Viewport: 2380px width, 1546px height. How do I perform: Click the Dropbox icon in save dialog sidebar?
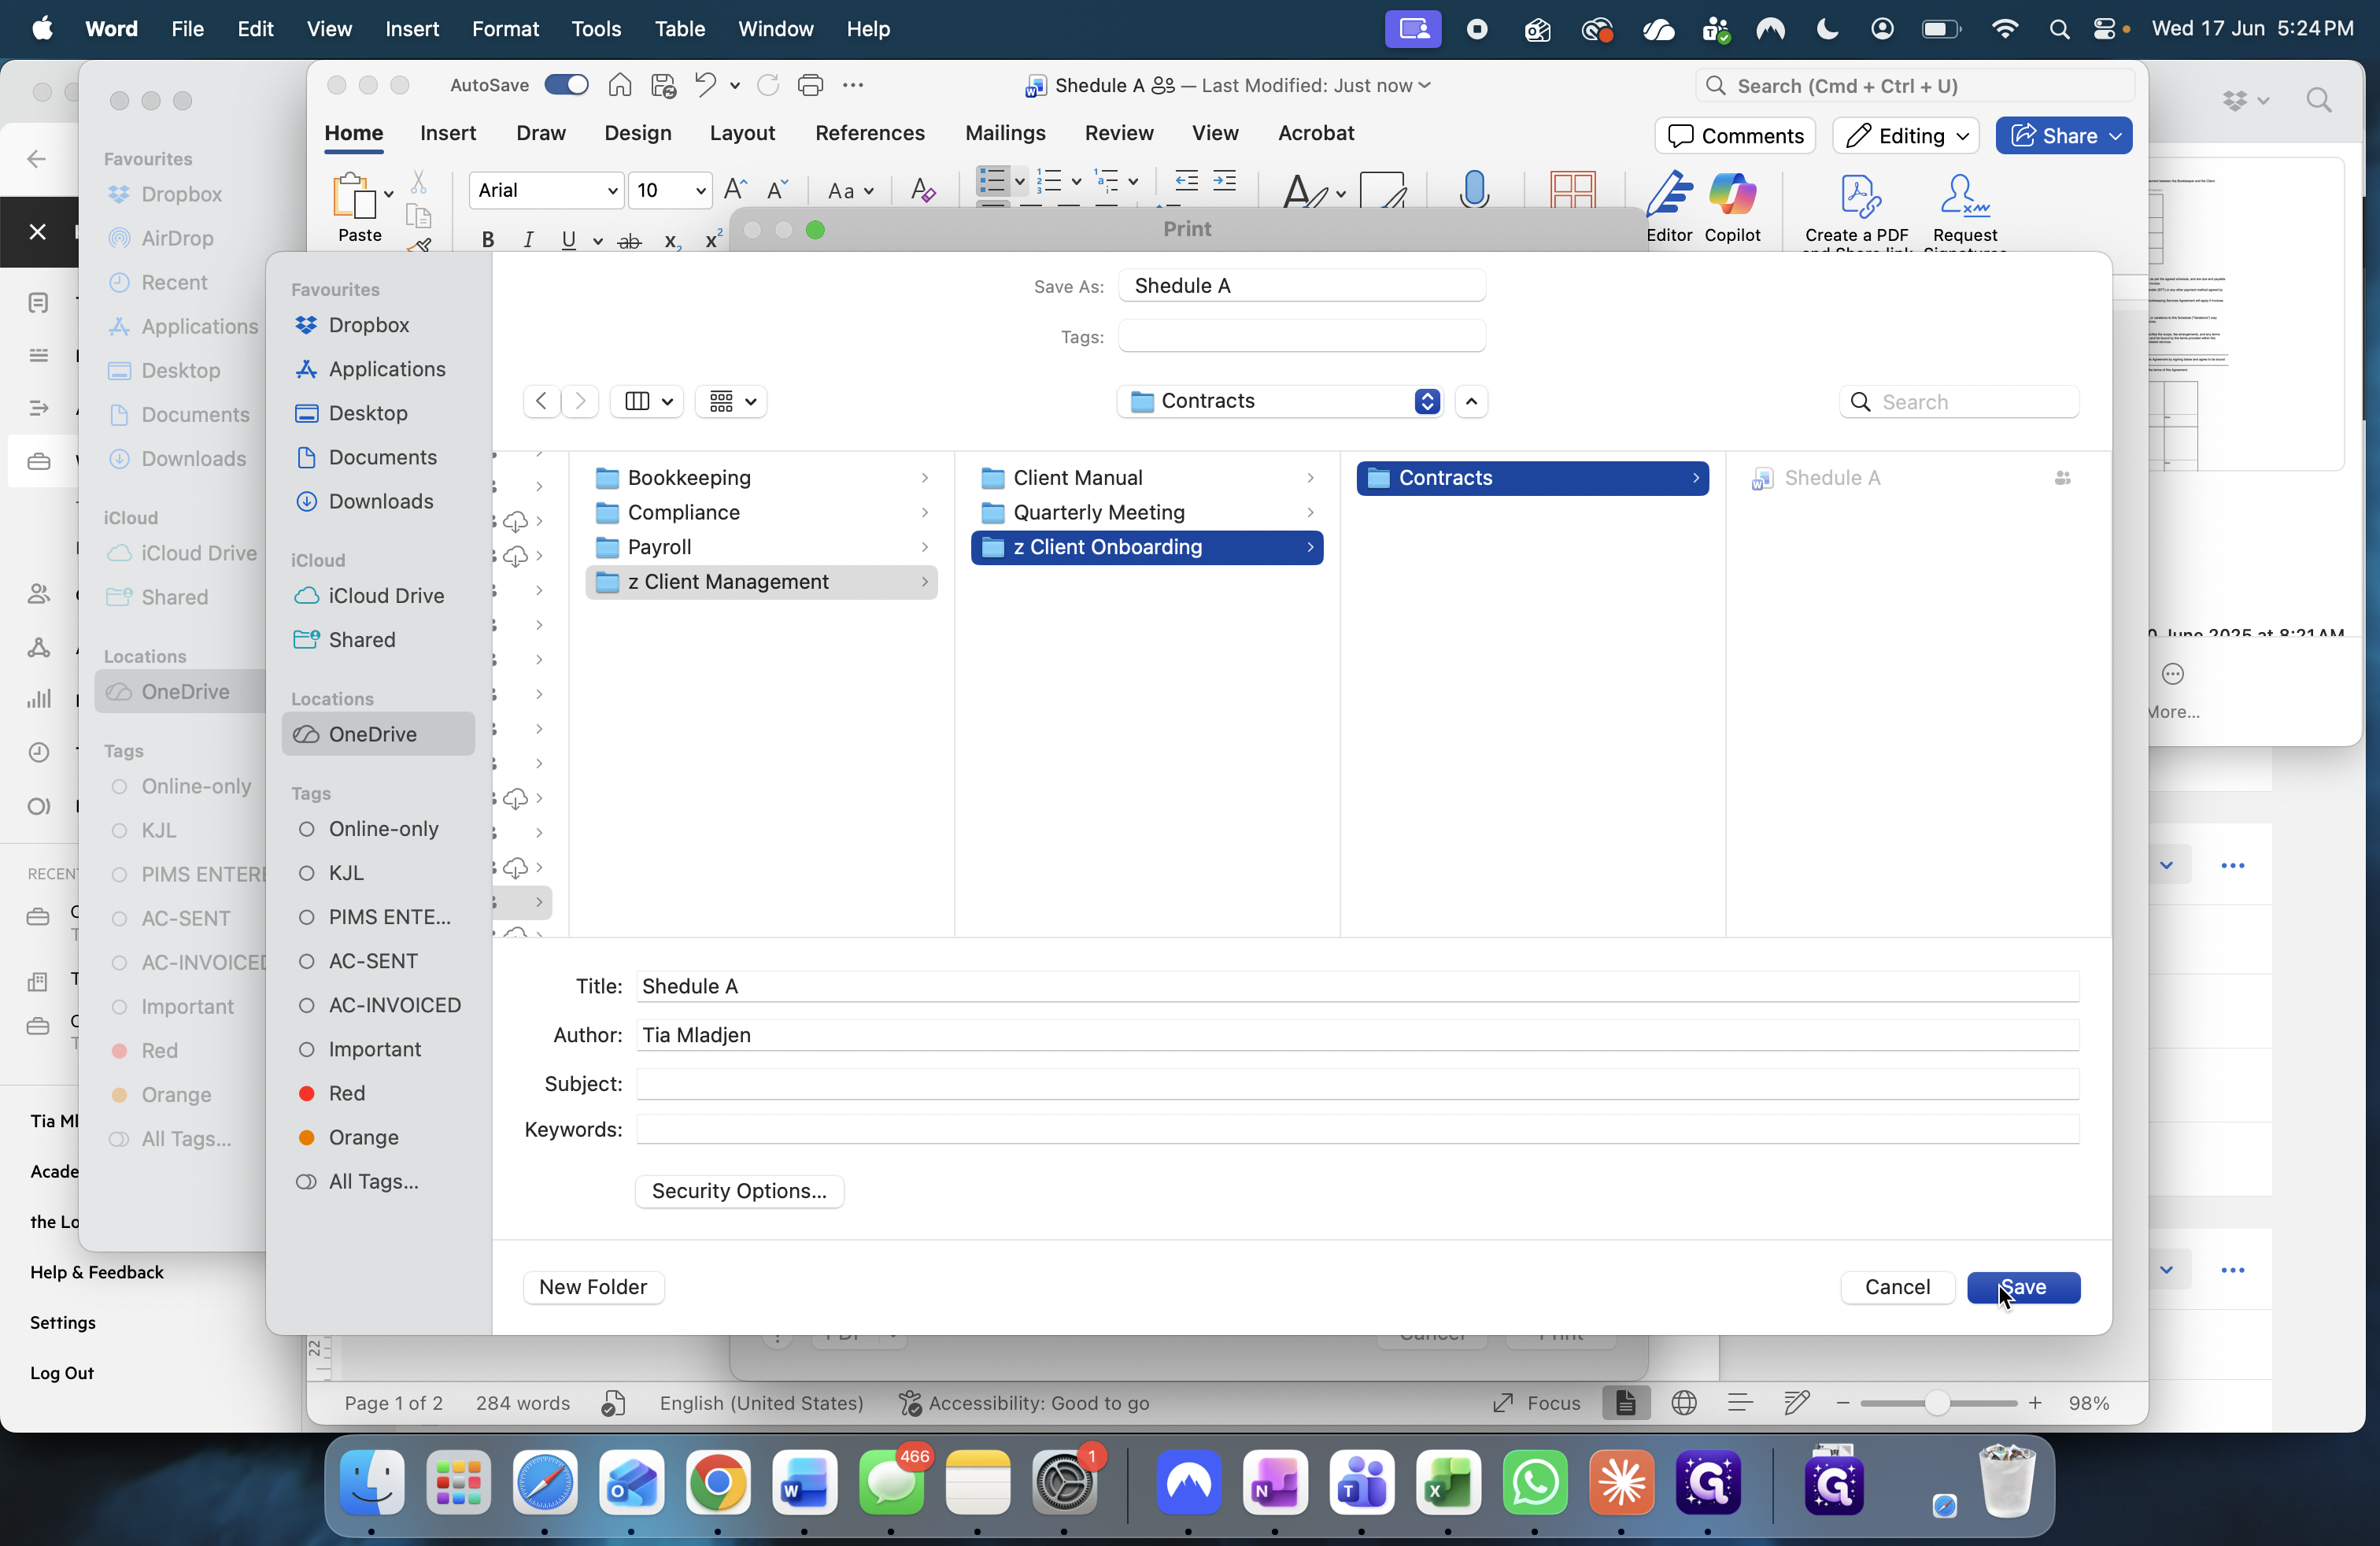(306, 325)
